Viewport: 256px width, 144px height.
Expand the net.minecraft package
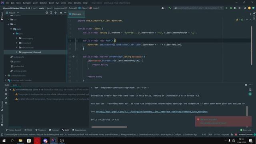click(16, 48)
